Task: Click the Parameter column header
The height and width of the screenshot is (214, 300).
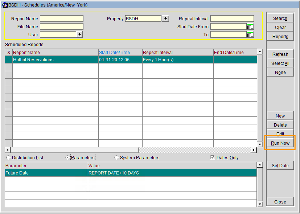Action: pos(46,166)
